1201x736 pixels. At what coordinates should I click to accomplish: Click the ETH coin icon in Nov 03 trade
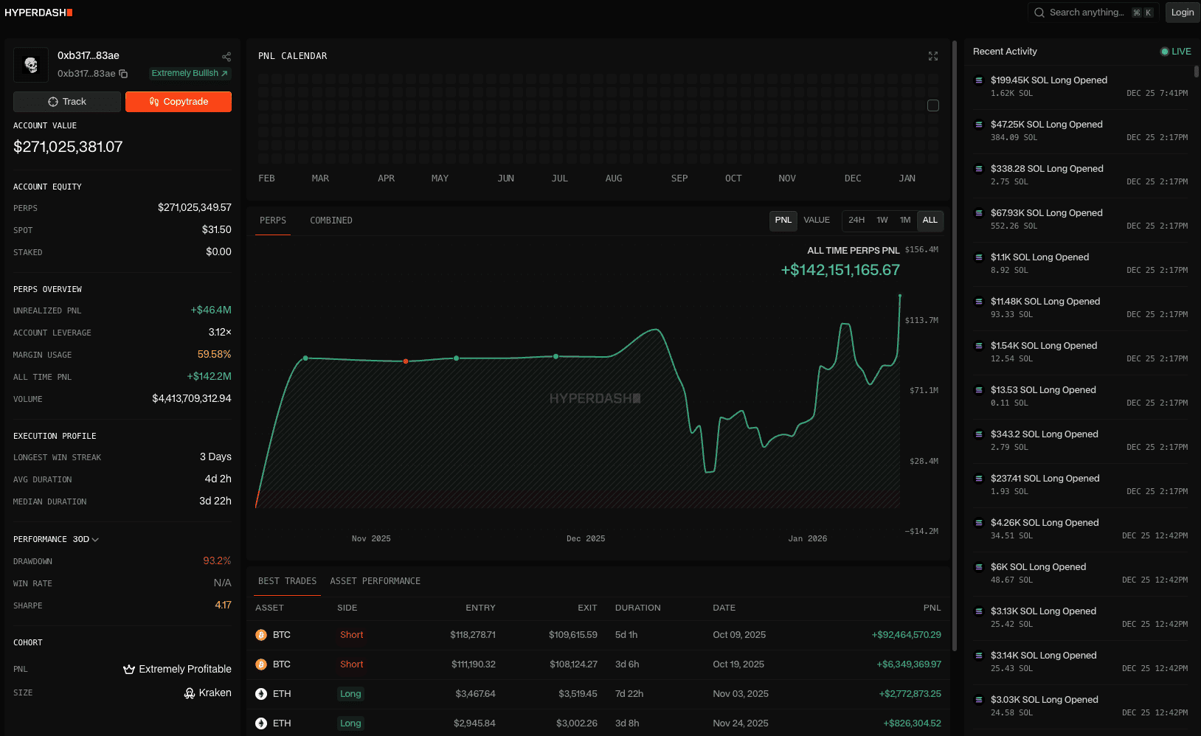261,694
